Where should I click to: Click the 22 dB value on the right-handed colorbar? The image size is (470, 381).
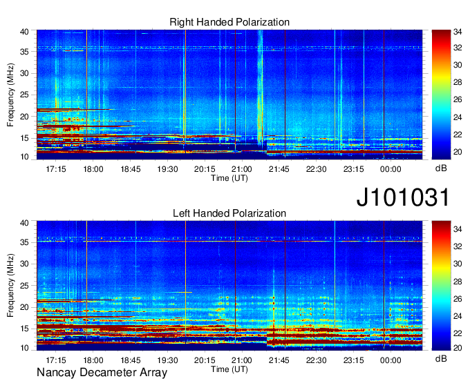[458, 135]
